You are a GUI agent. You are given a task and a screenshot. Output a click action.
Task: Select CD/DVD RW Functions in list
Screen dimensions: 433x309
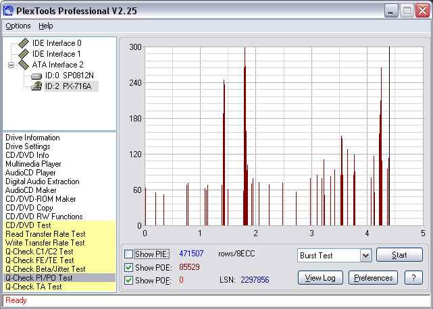(x=44, y=217)
